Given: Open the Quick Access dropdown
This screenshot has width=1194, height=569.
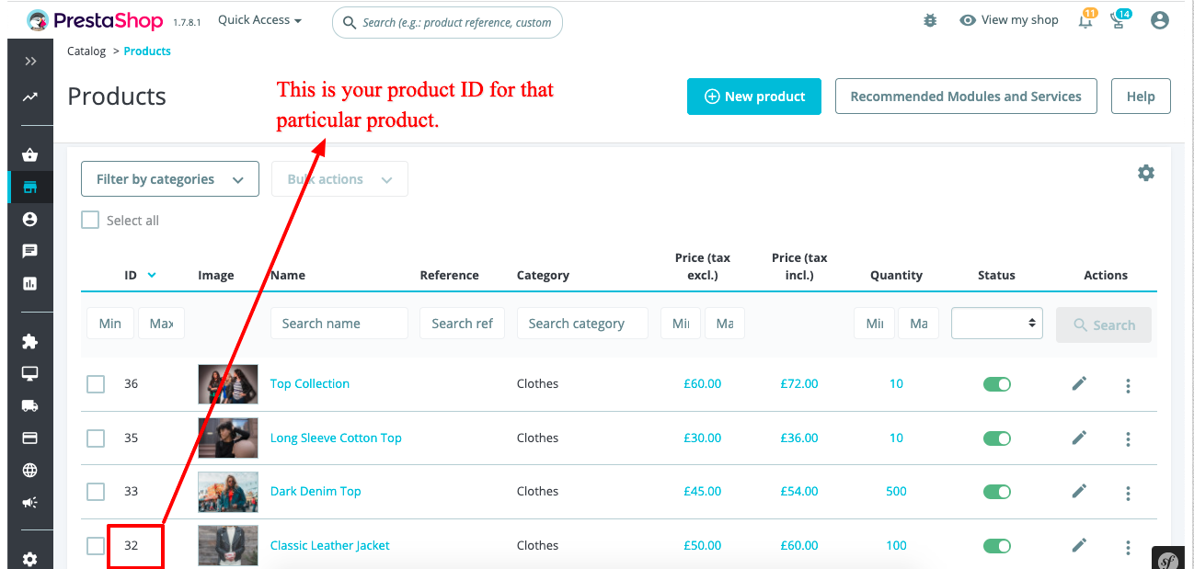Looking at the screenshot, I should [x=259, y=20].
